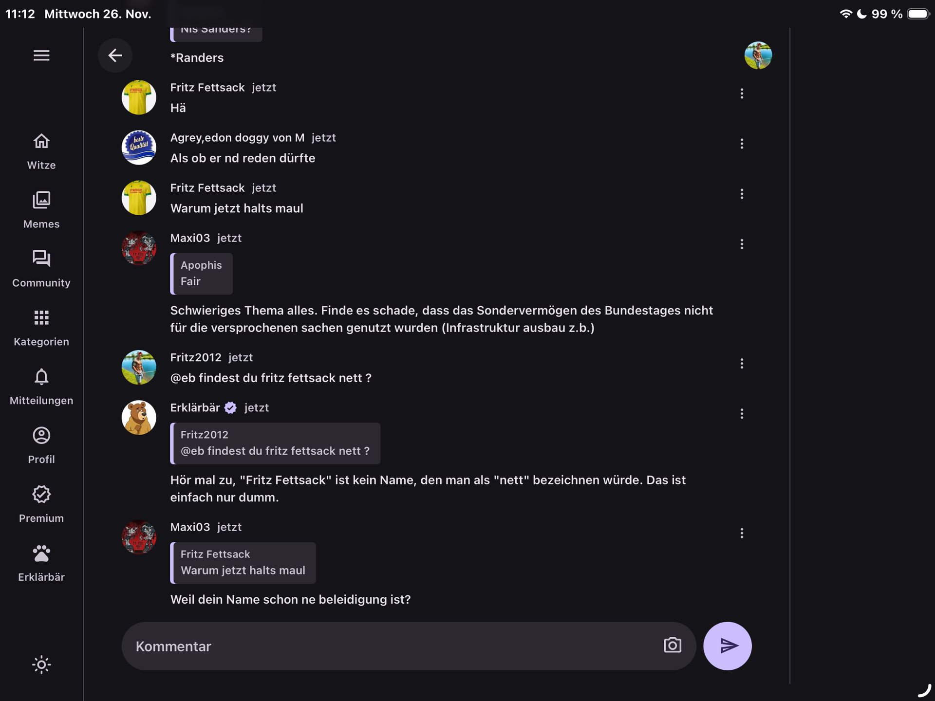Open options for Fritz2012's comment

pos(742,364)
